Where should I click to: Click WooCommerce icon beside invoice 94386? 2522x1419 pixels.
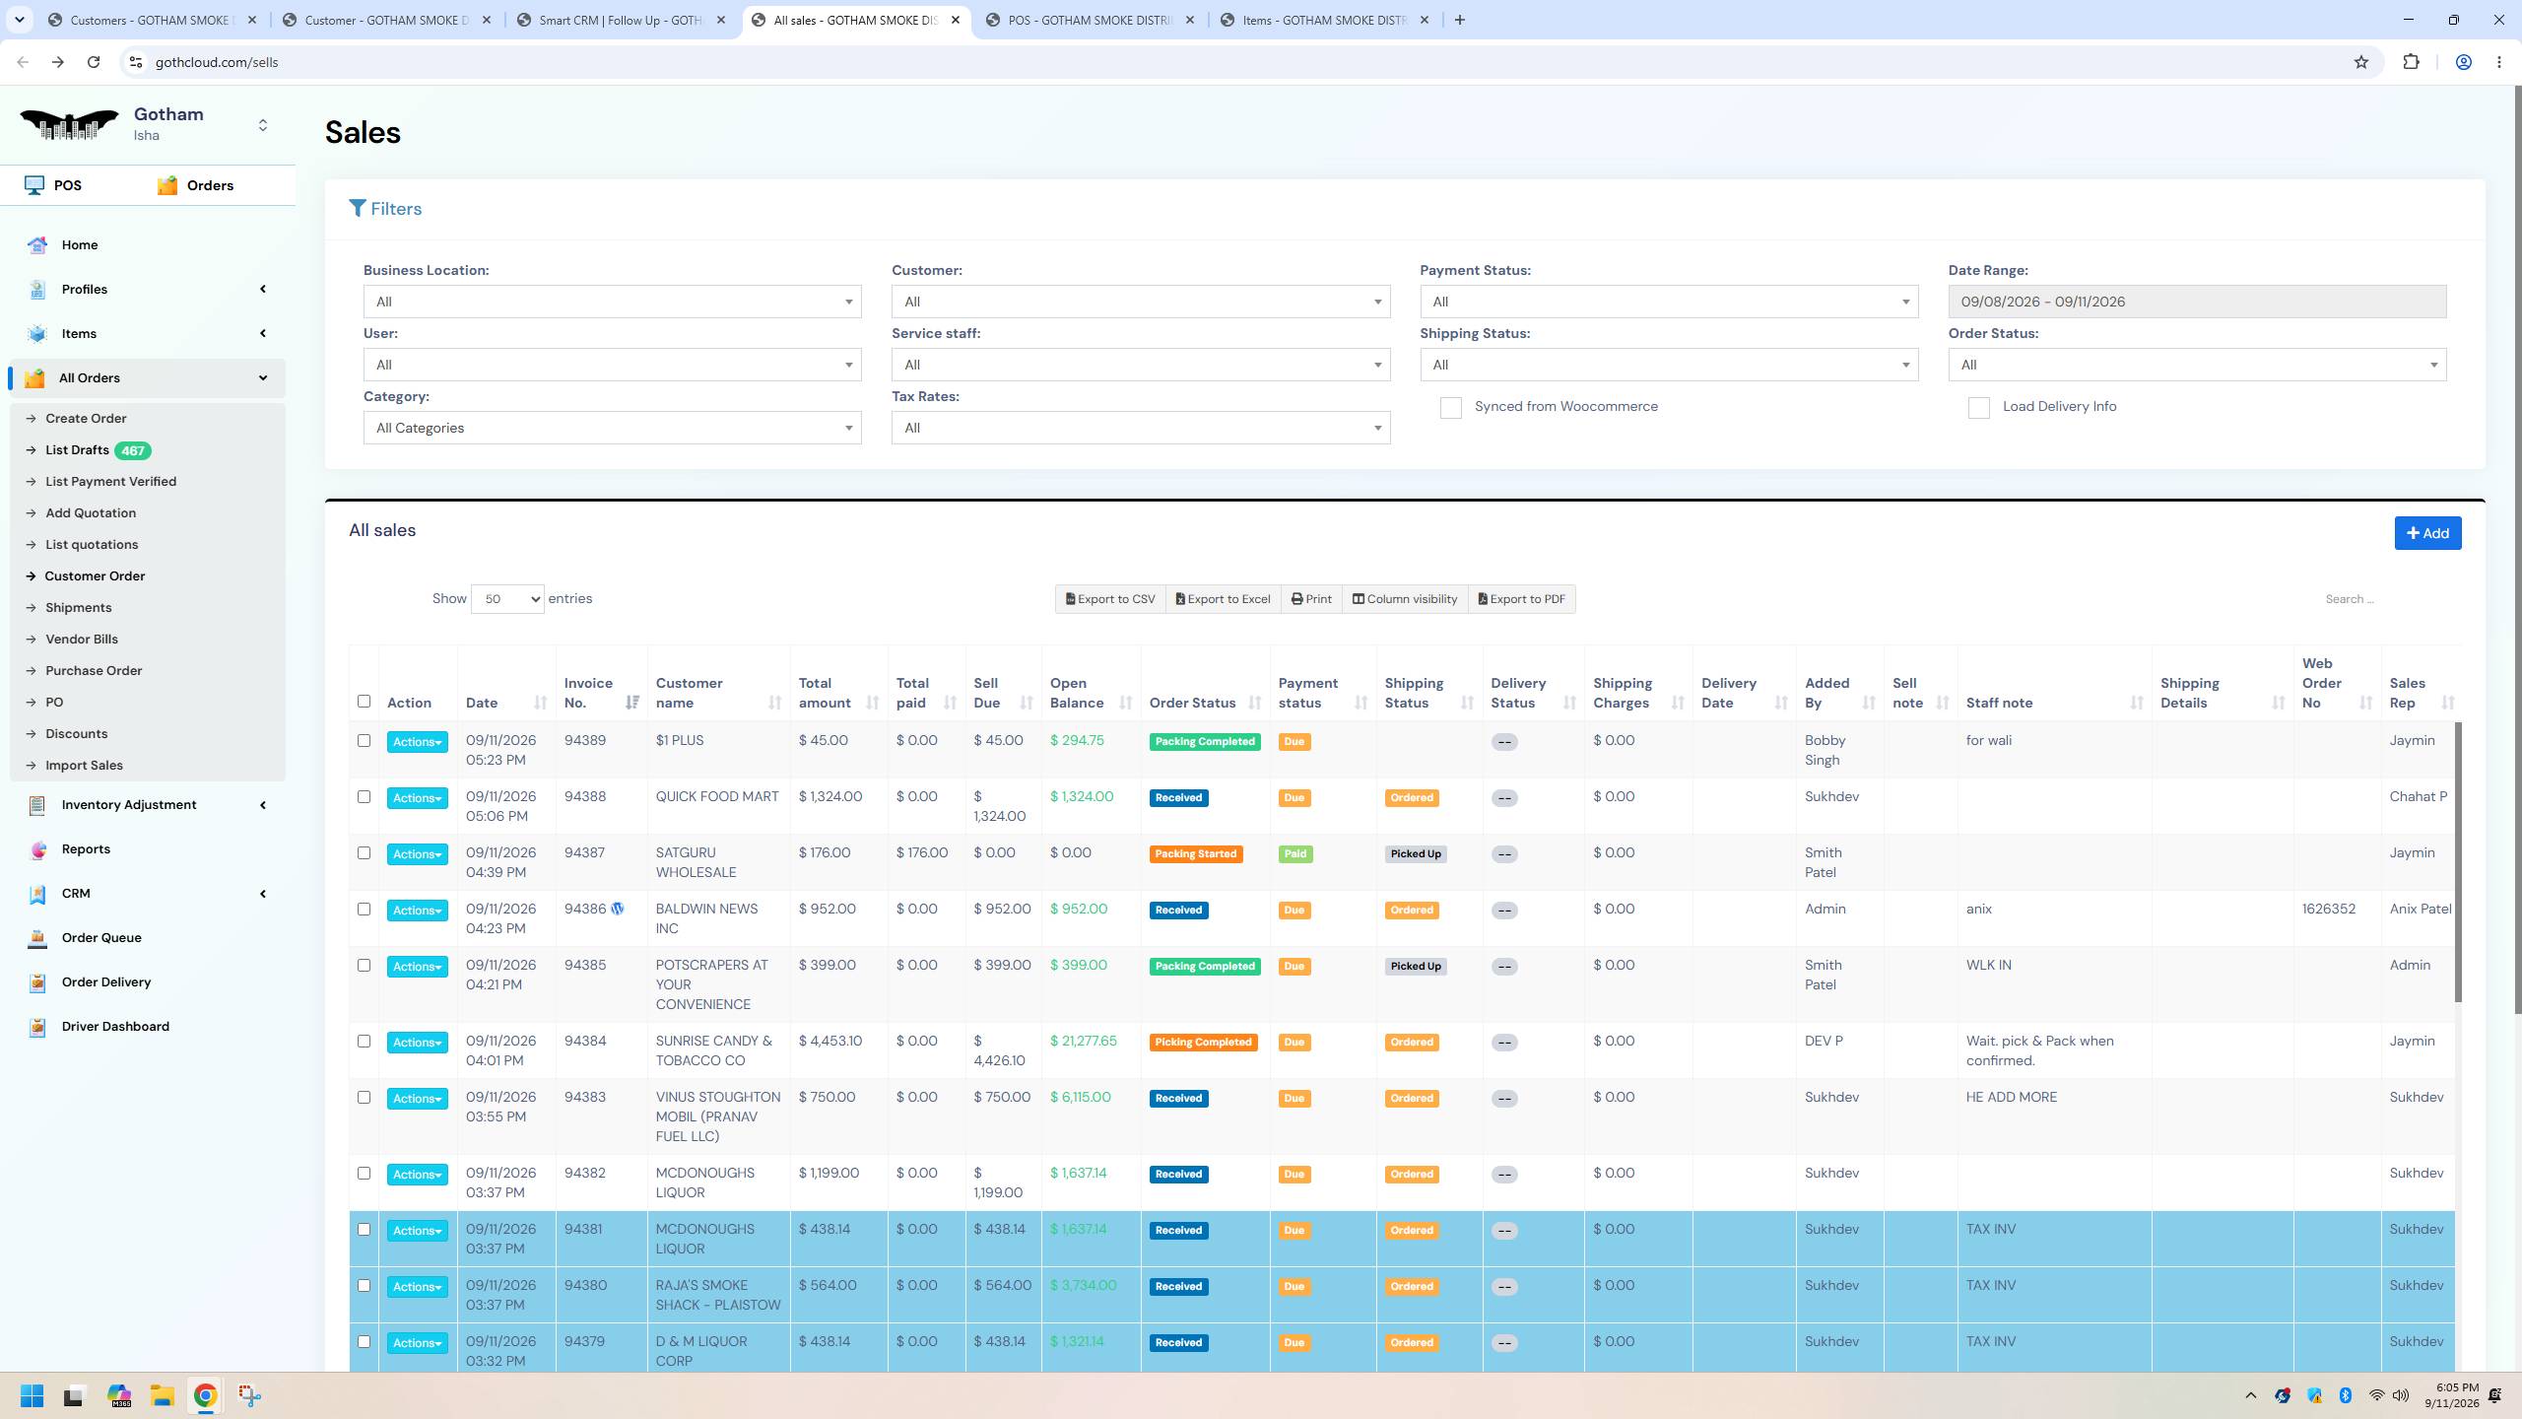618,909
